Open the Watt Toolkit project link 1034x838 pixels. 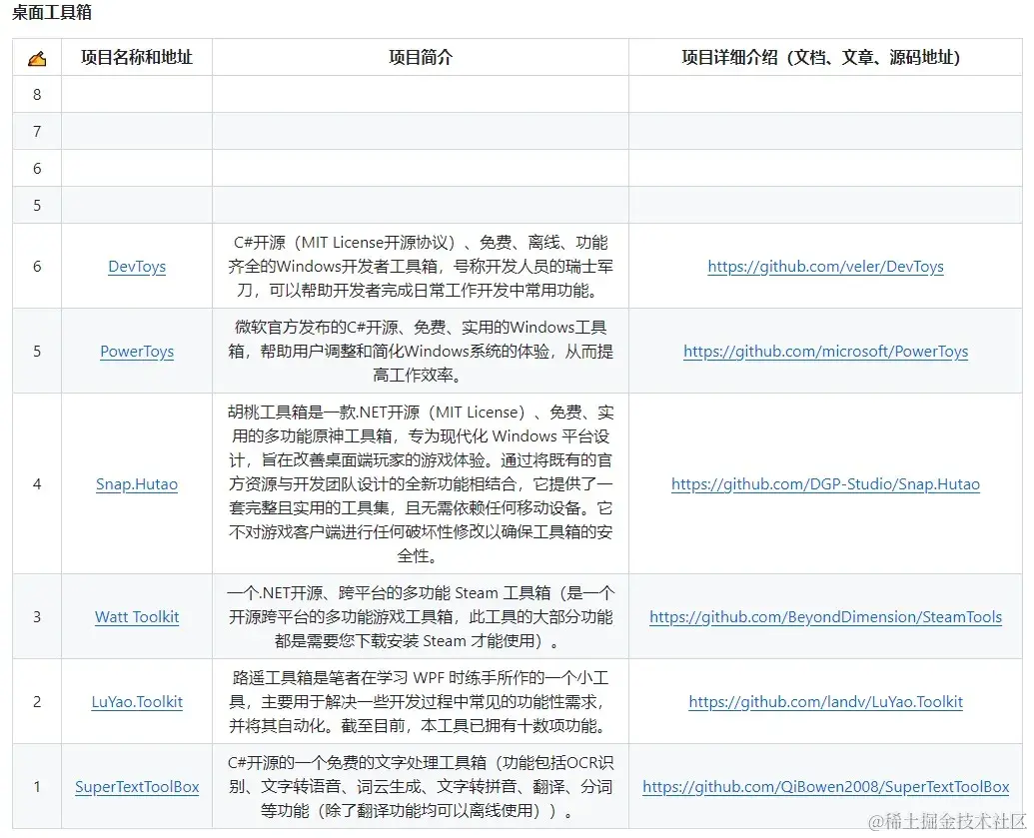coord(136,617)
